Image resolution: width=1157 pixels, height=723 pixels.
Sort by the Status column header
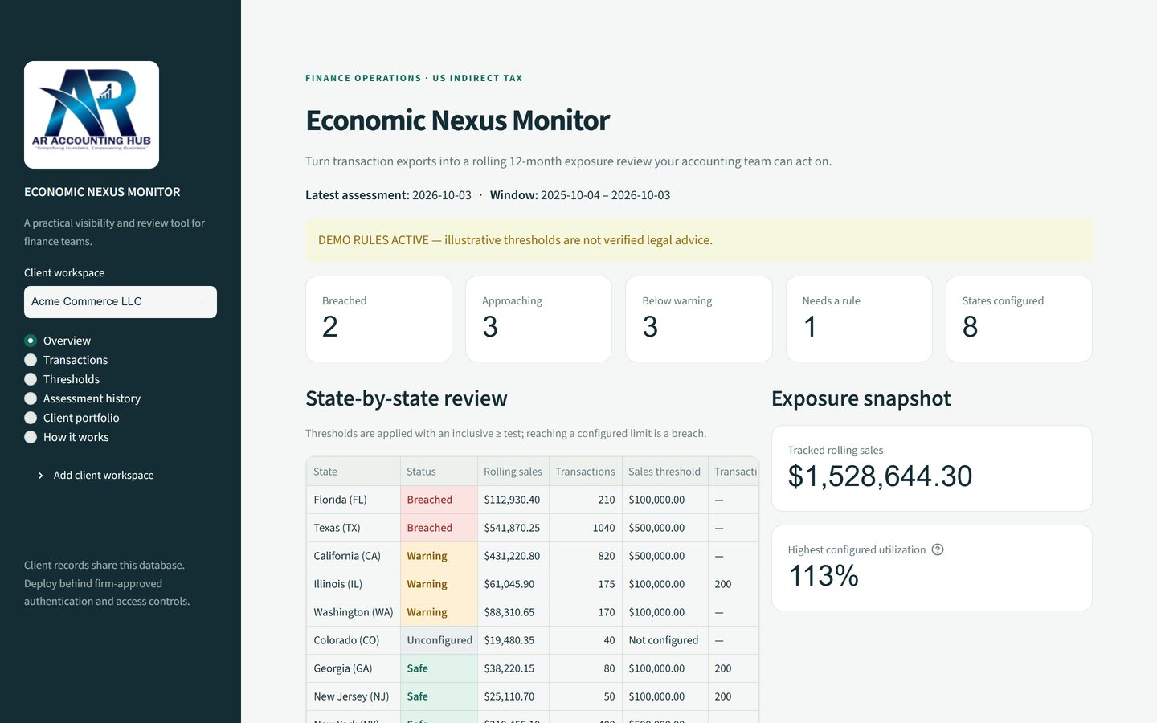coord(439,472)
